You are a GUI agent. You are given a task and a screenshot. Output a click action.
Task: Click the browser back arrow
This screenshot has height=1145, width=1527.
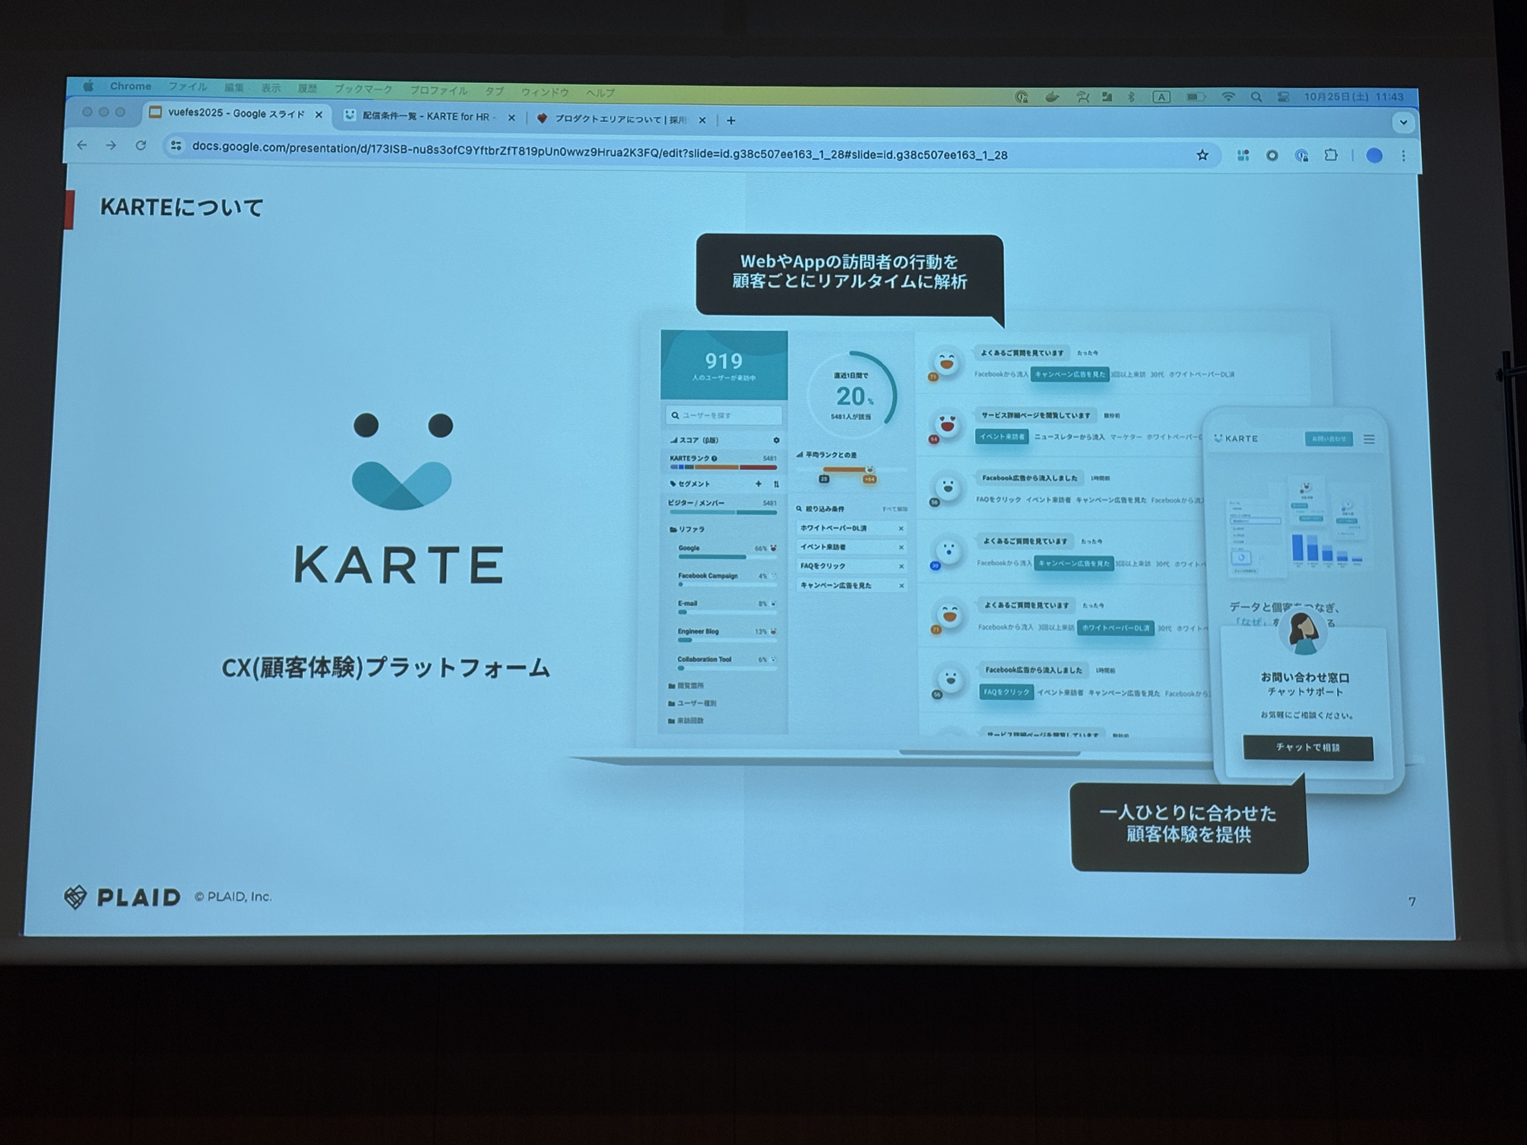82,145
